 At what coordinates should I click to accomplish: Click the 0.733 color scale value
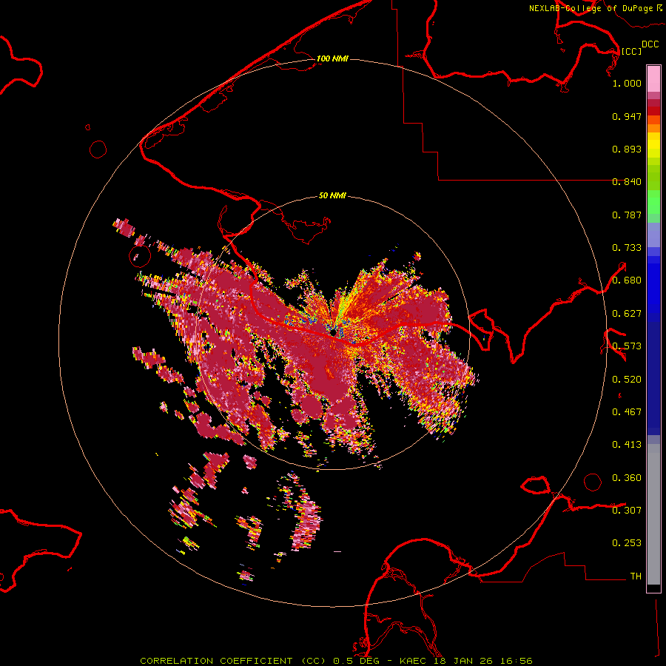pos(627,248)
